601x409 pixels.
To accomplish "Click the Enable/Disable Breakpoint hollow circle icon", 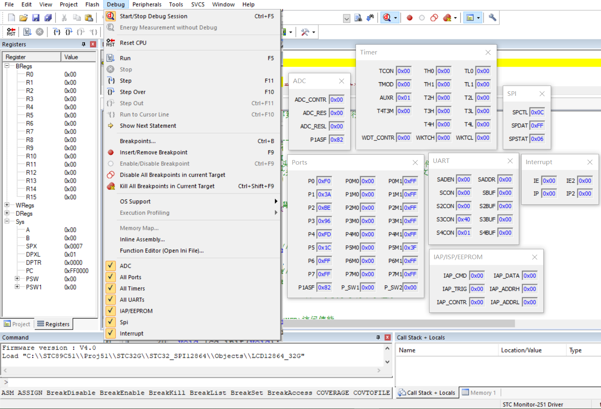I will tap(422, 18).
